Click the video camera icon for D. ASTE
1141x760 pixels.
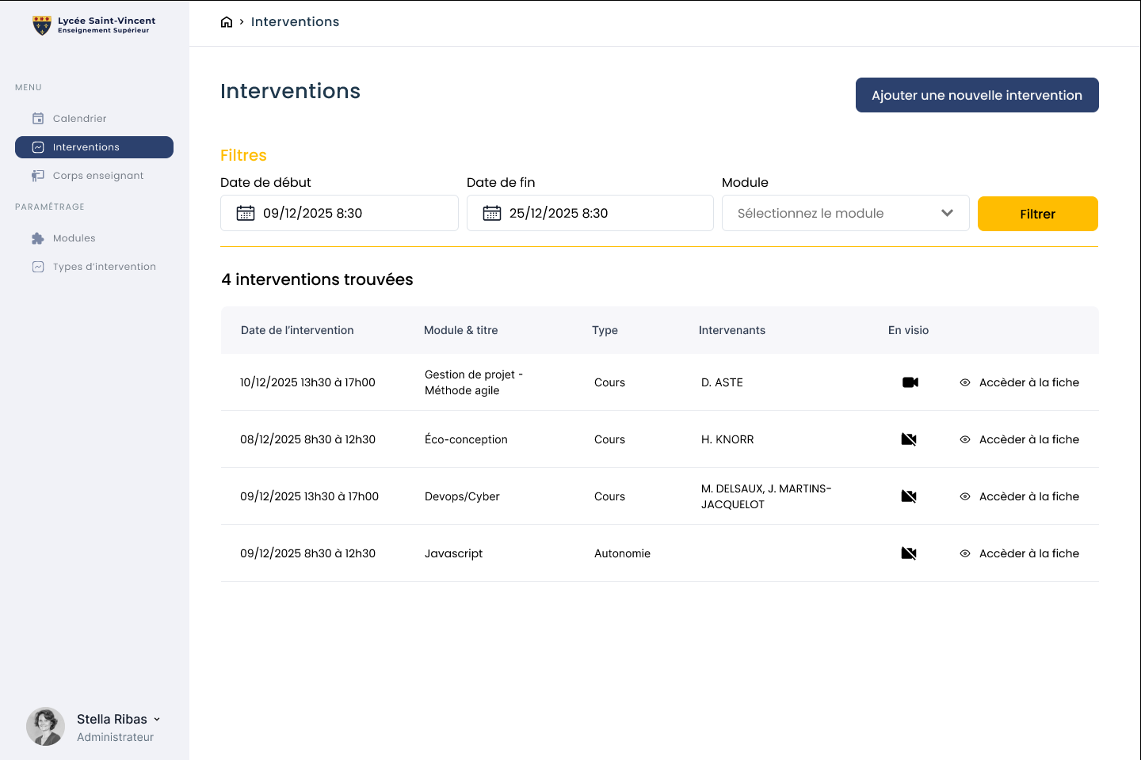(910, 382)
